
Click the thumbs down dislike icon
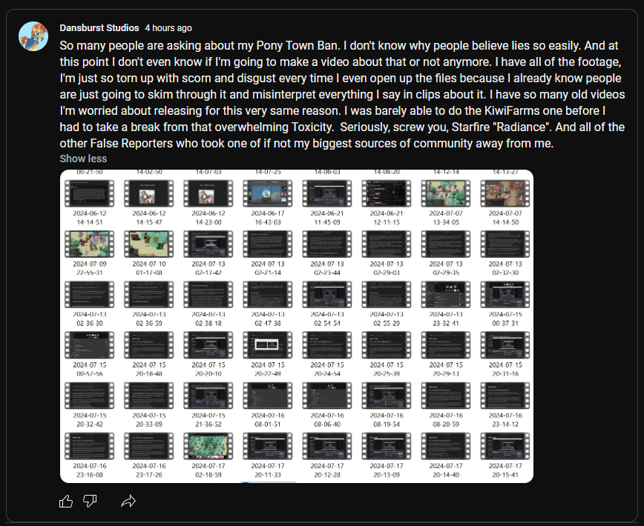coord(90,502)
